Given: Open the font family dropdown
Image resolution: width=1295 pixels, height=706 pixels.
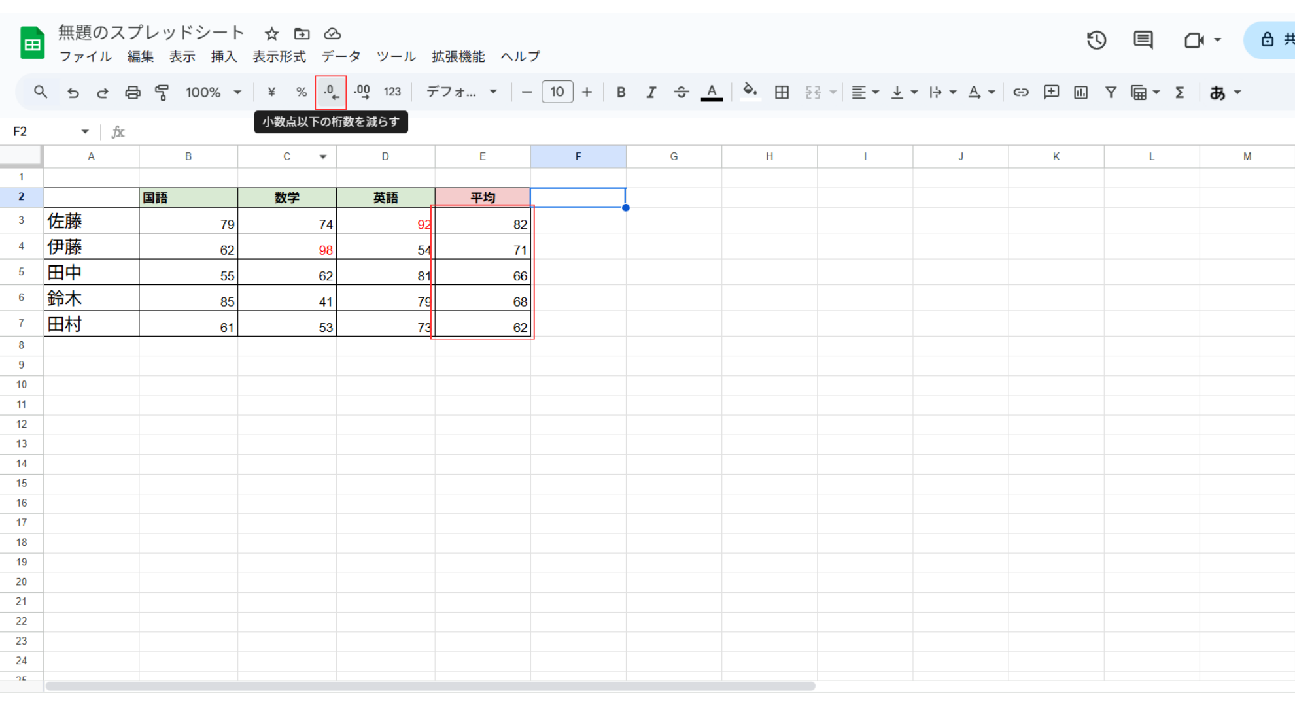Looking at the screenshot, I should [462, 92].
